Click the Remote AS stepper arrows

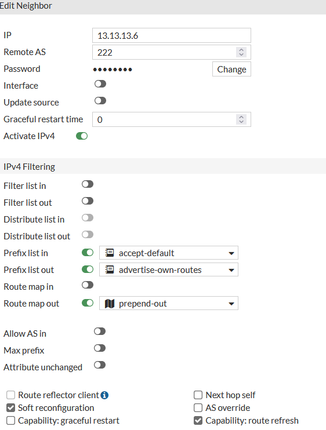tap(241, 52)
